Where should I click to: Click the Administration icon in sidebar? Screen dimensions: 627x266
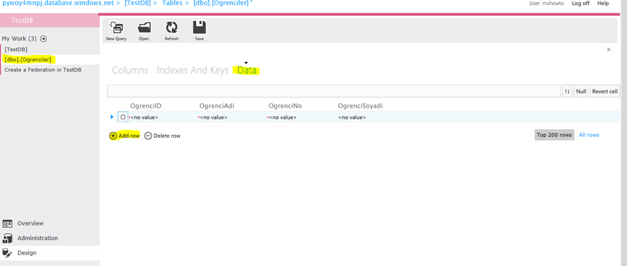8,239
